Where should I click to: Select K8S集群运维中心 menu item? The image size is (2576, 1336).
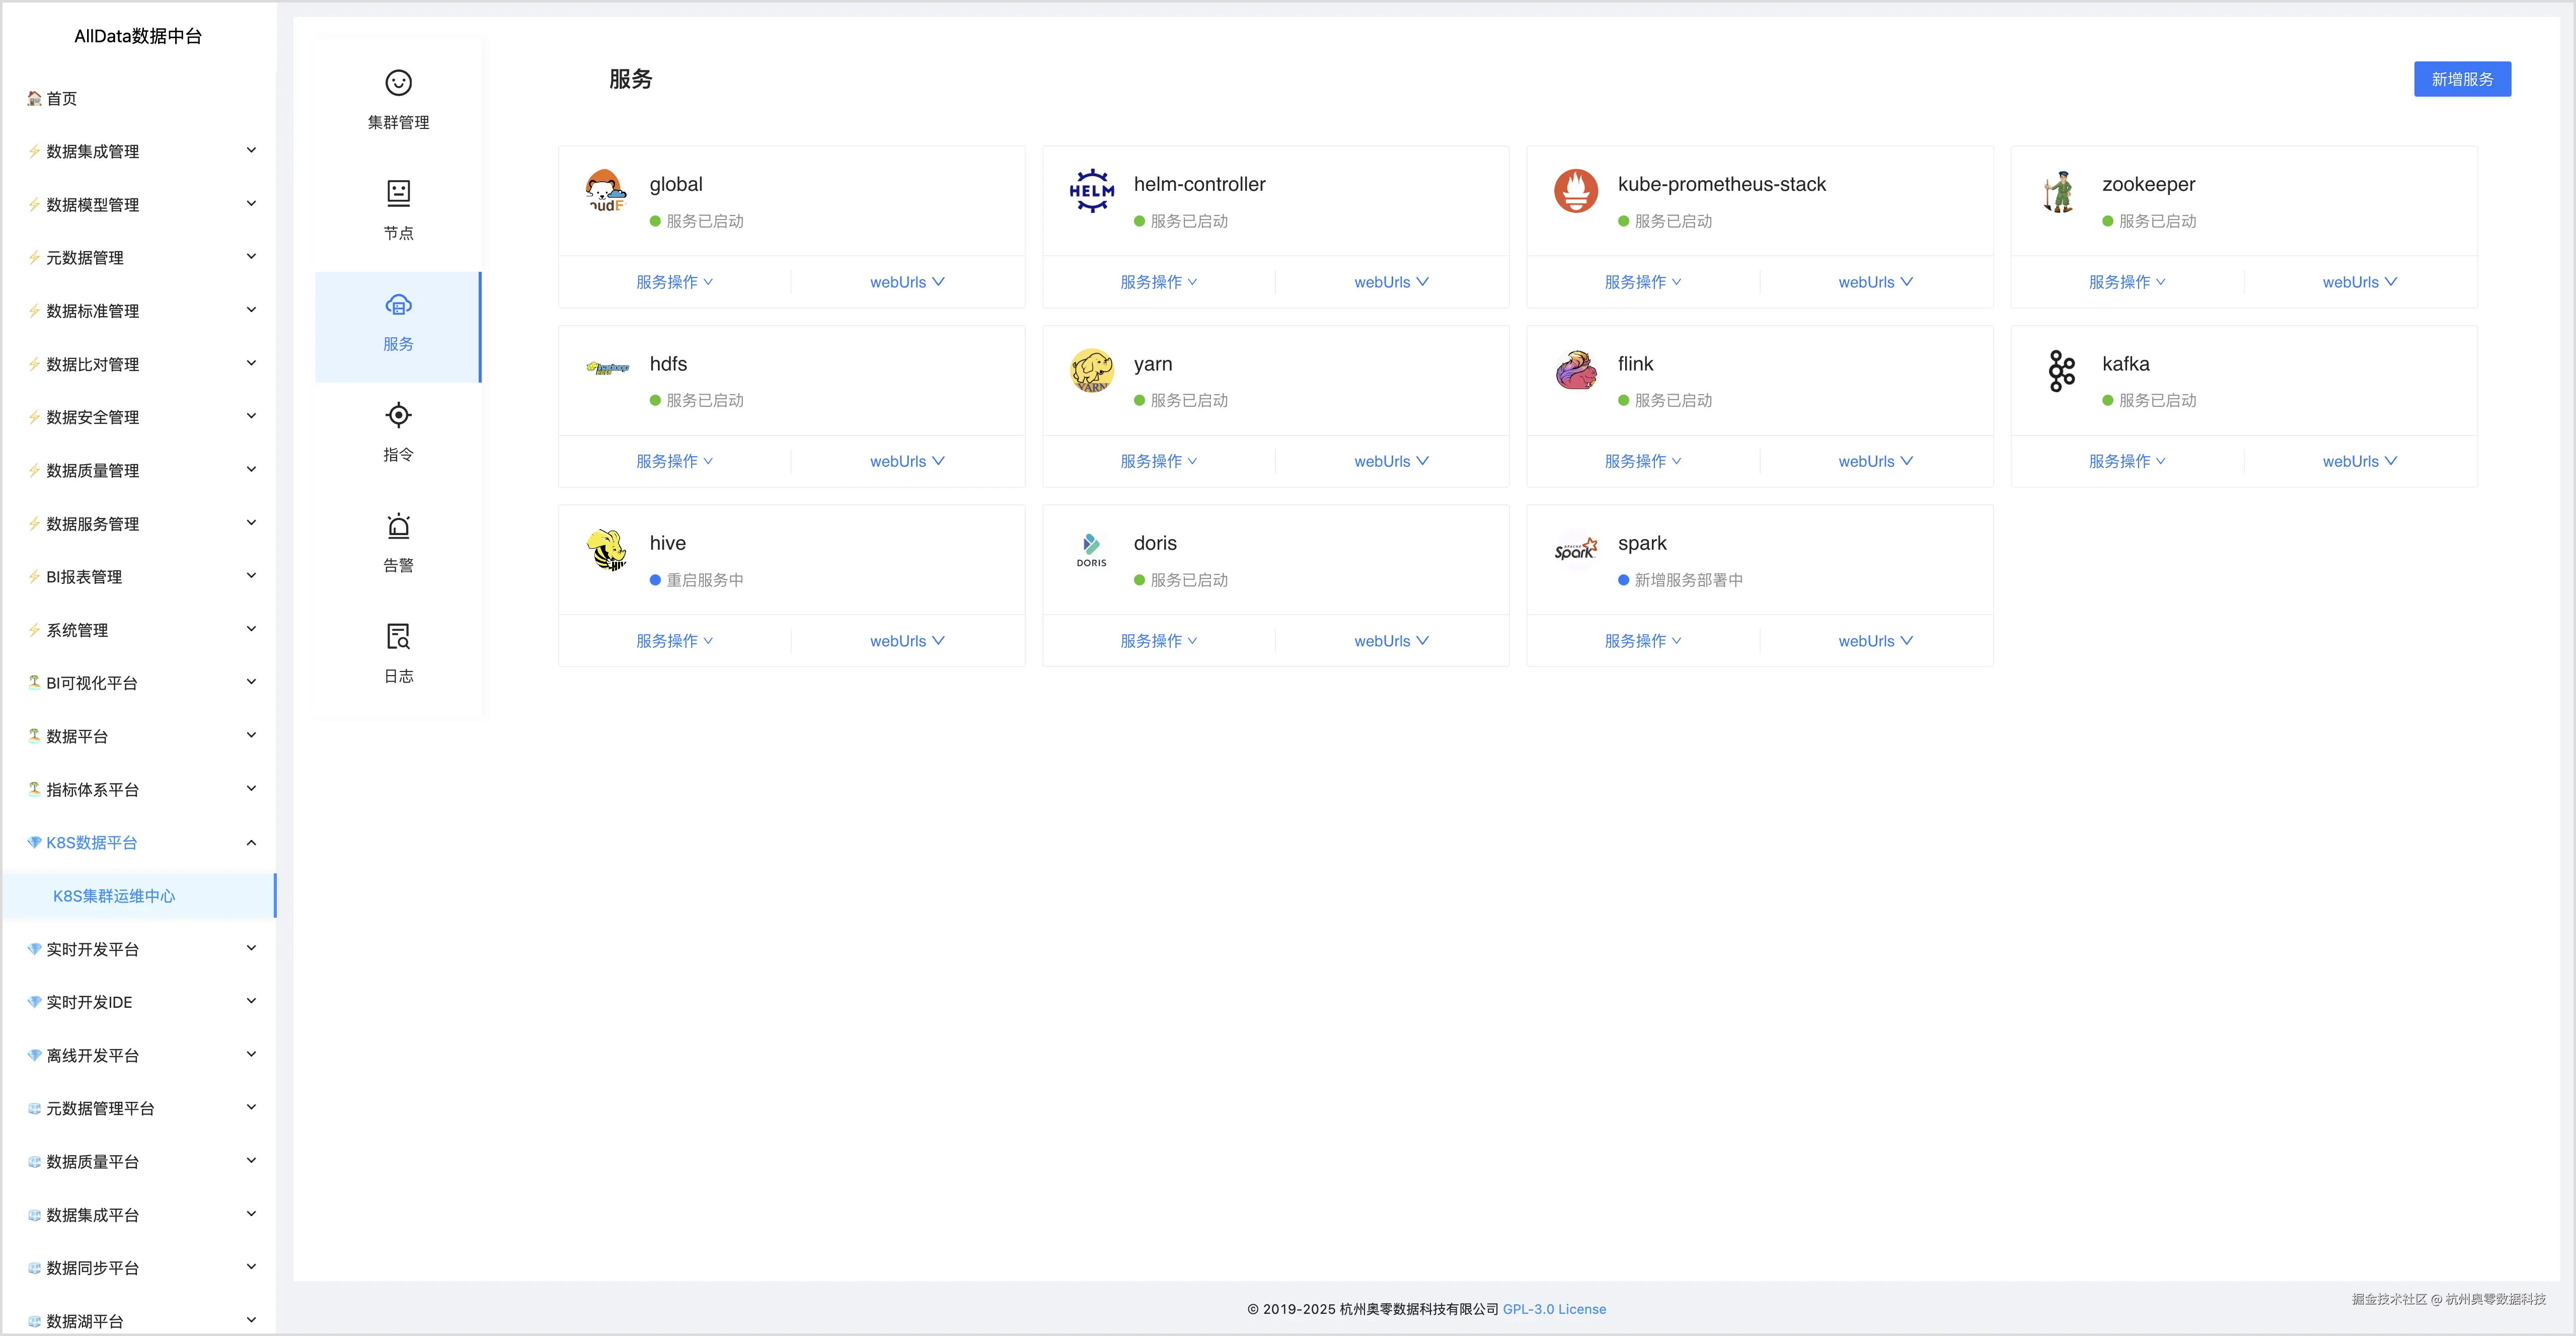coord(114,896)
